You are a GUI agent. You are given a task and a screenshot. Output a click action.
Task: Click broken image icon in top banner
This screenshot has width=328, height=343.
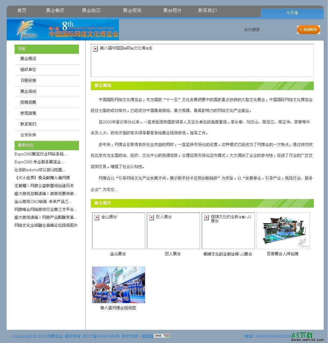coord(95,49)
